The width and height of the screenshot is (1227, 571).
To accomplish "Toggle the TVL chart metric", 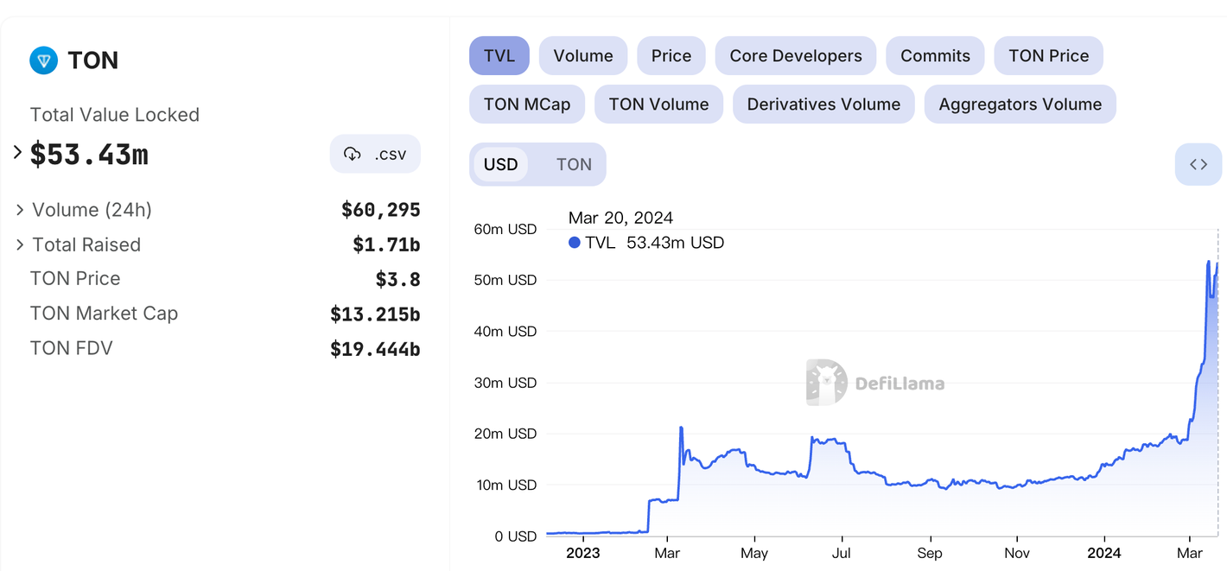I will pyautogui.click(x=499, y=56).
